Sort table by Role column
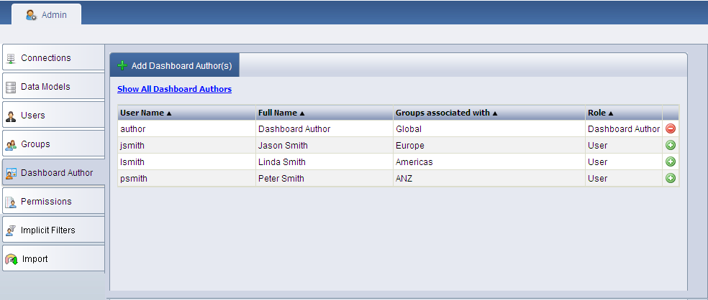708x300 pixels. [601, 113]
